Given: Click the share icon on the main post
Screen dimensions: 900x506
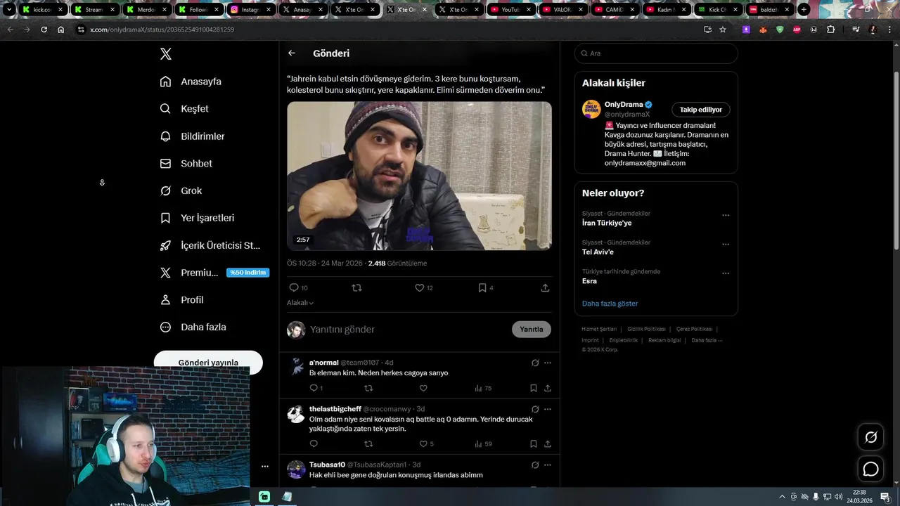Looking at the screenshot, I should (x=545, y=288).
